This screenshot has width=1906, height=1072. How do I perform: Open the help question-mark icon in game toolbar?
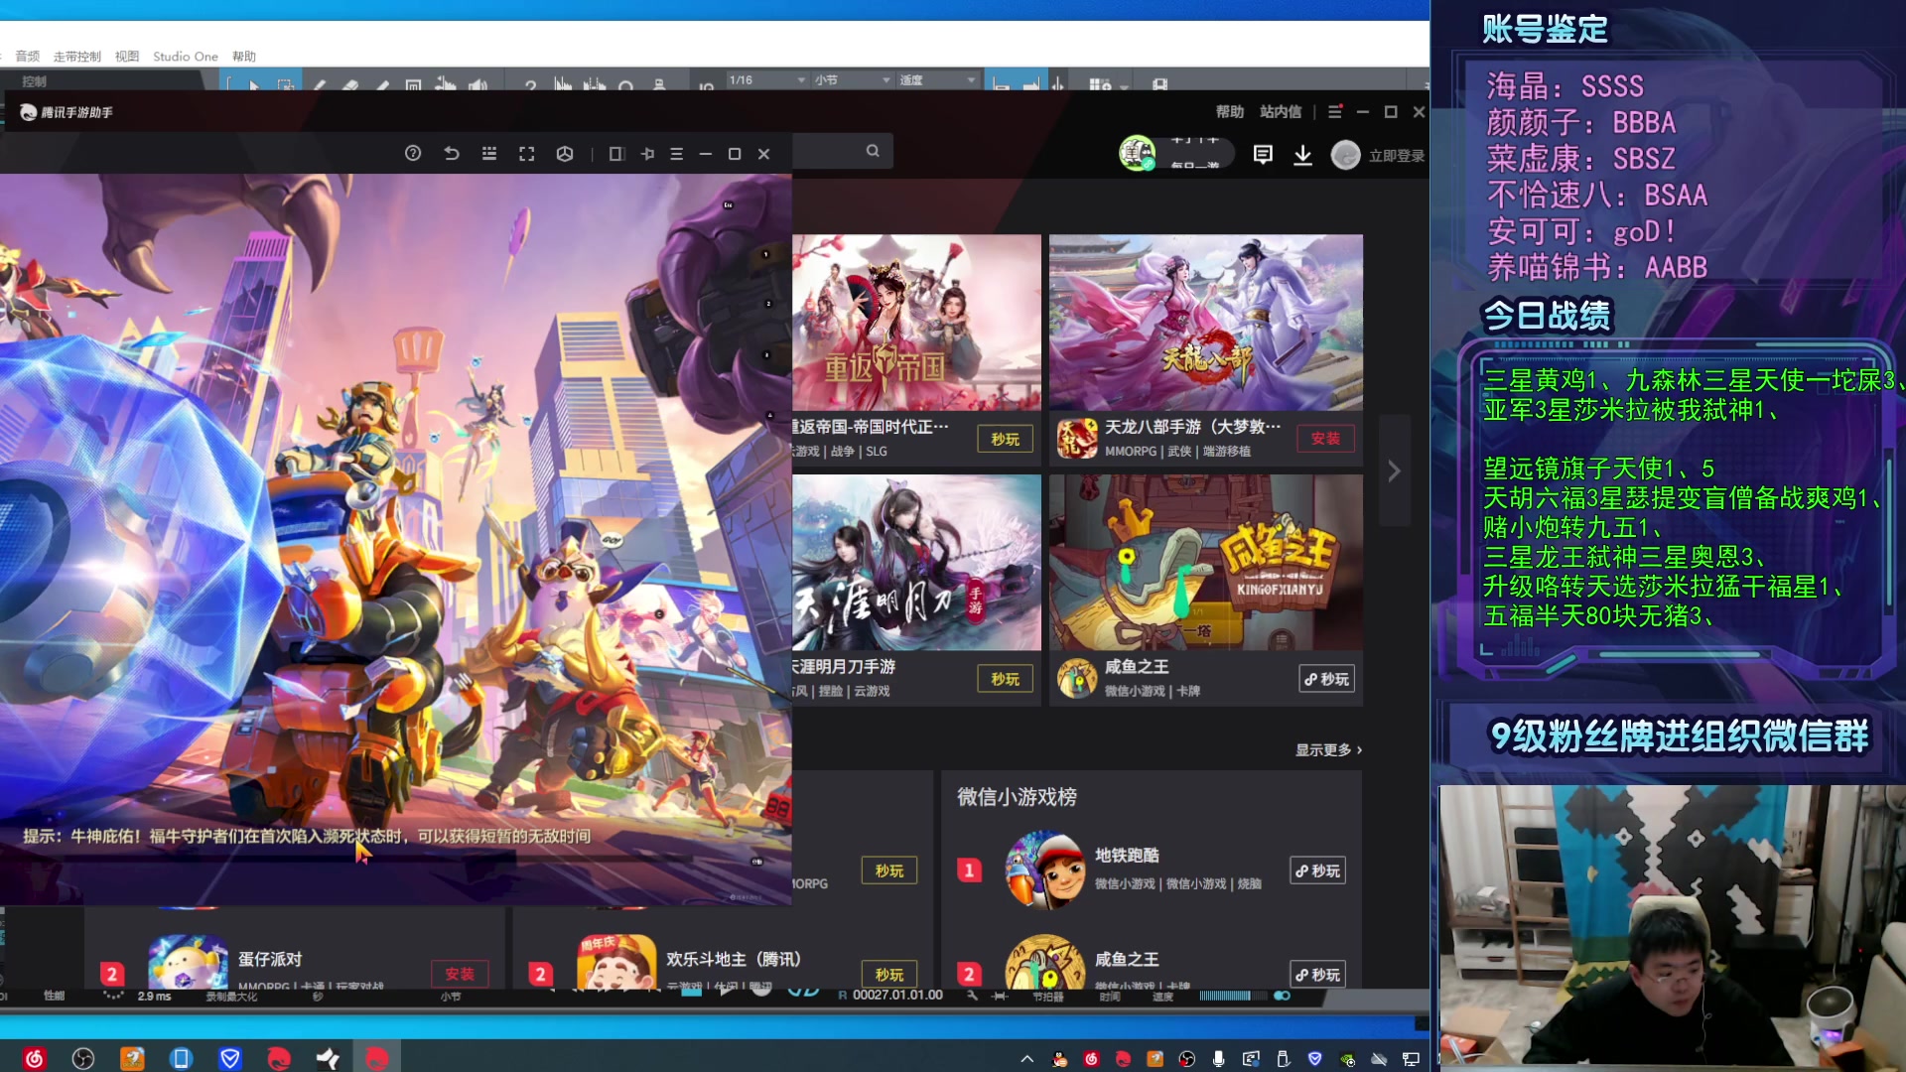413,154
